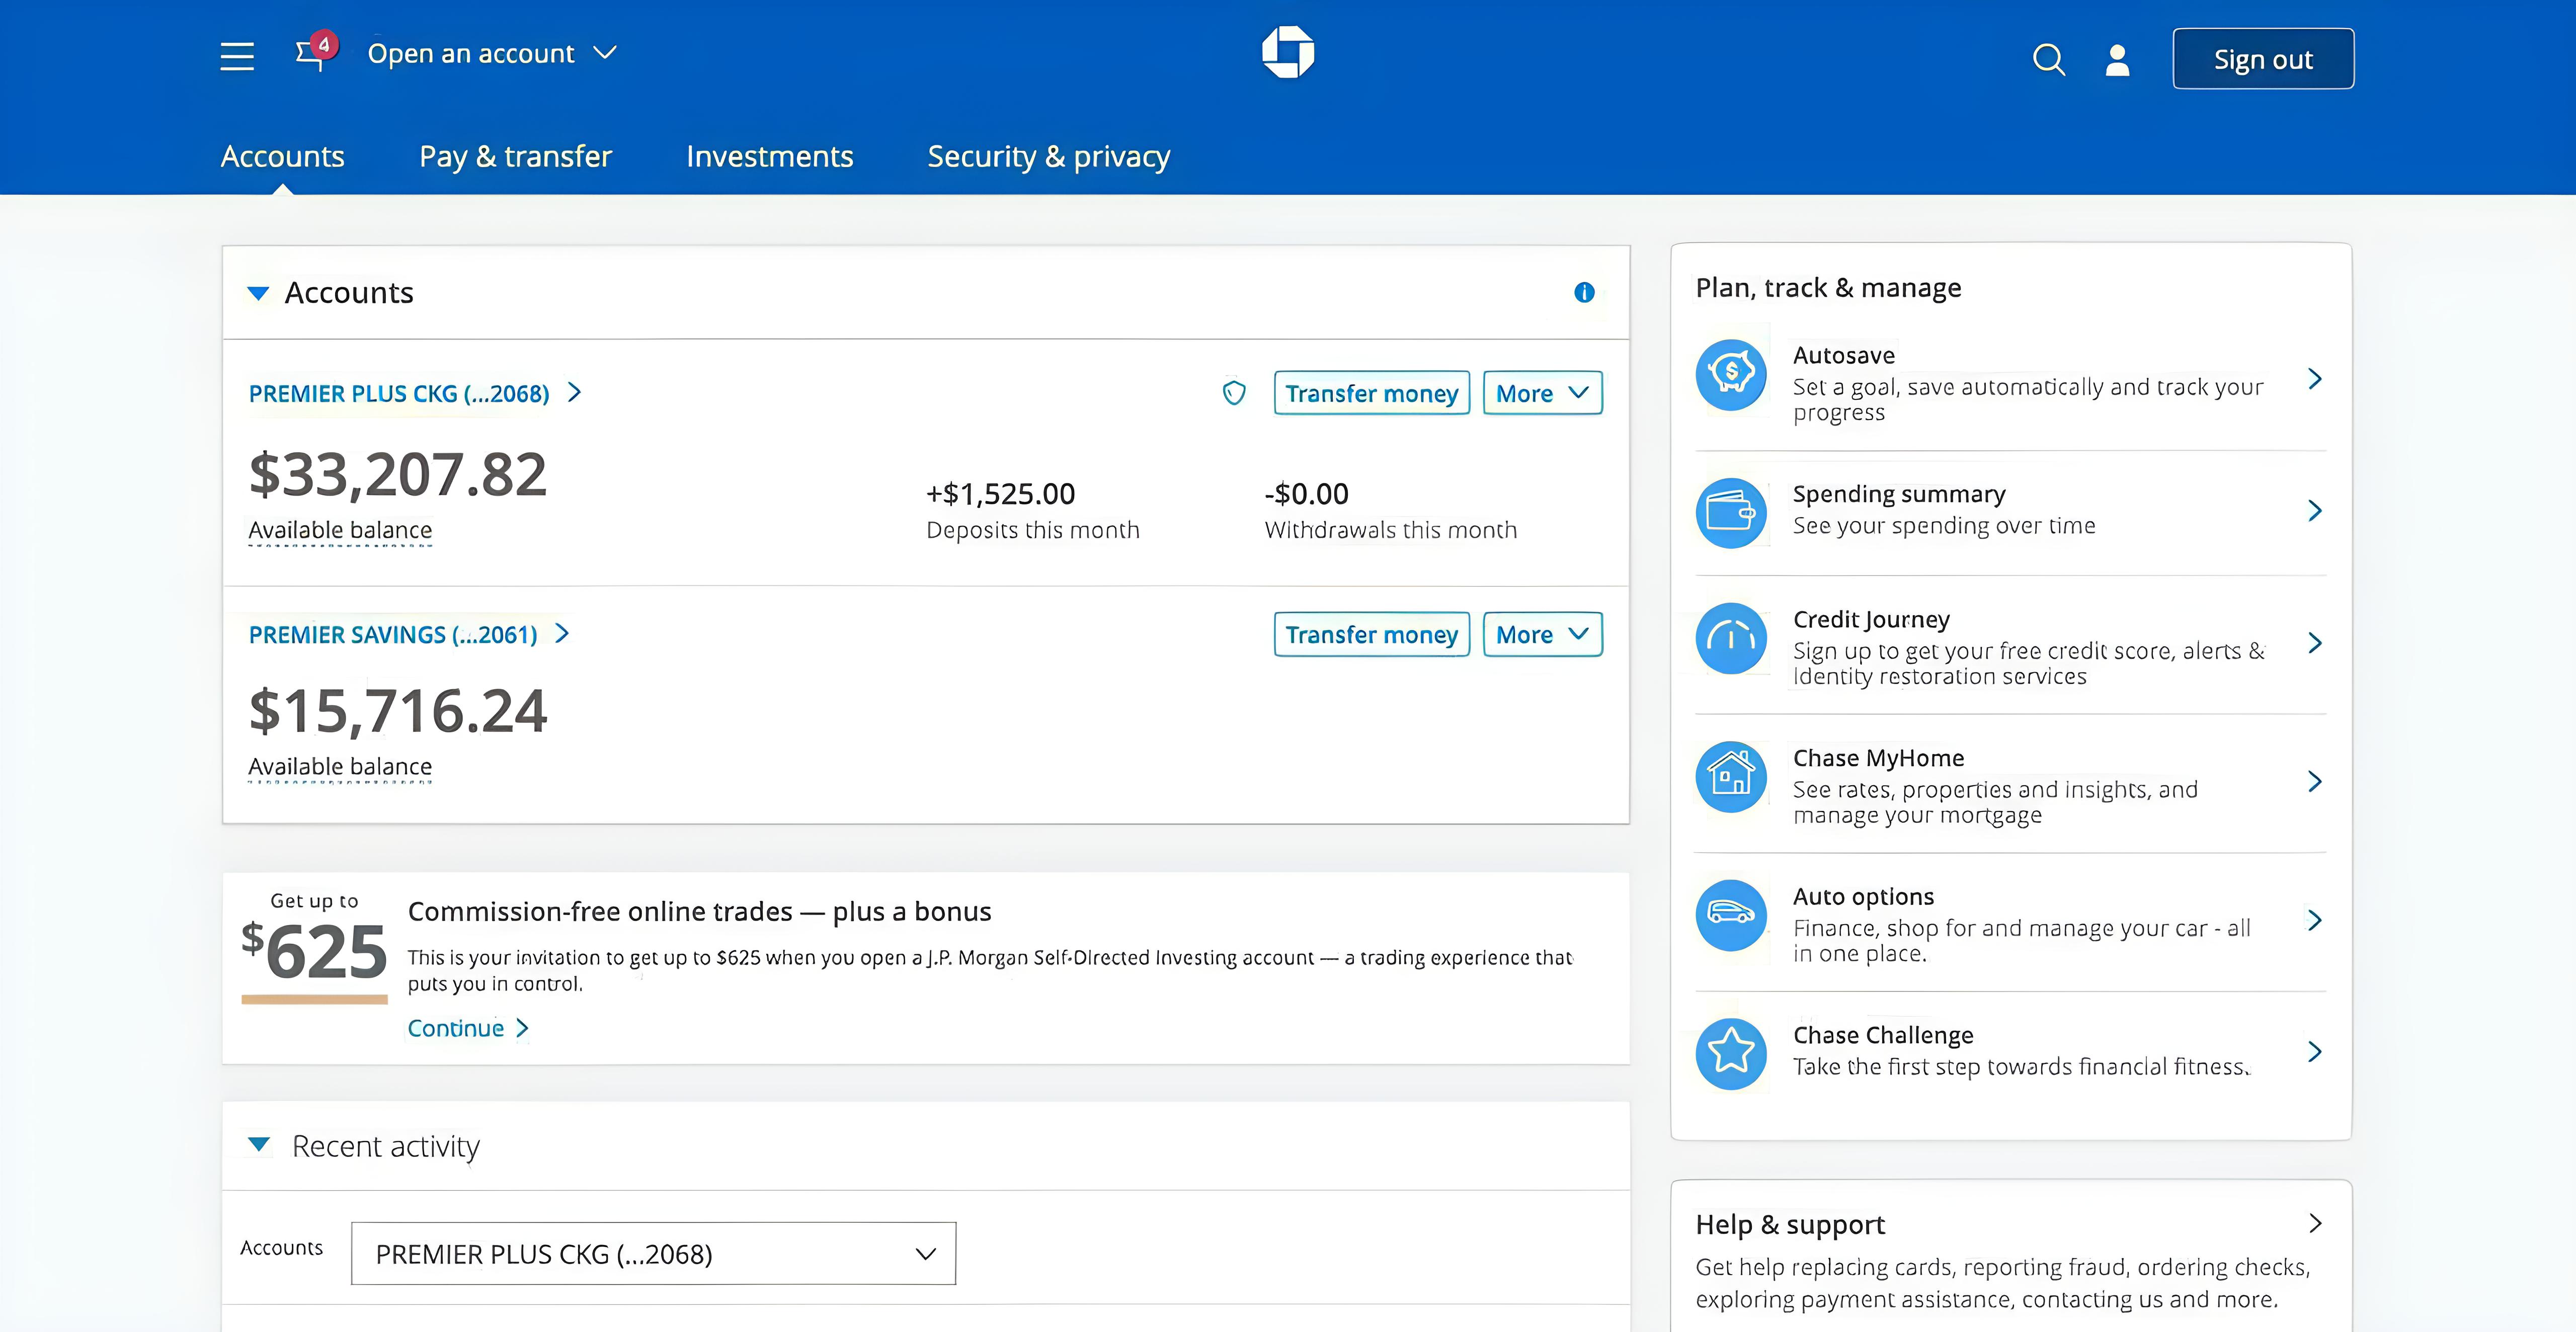
Task: Click the shield icon on Premier Plus CKG
Action: pos(1234,392)
